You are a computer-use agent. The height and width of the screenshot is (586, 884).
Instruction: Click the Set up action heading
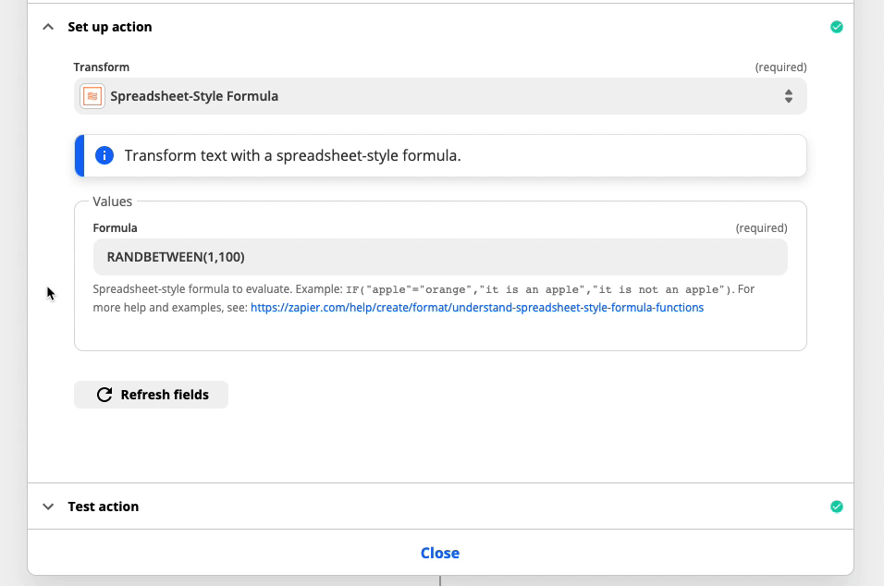click(110, 27)
